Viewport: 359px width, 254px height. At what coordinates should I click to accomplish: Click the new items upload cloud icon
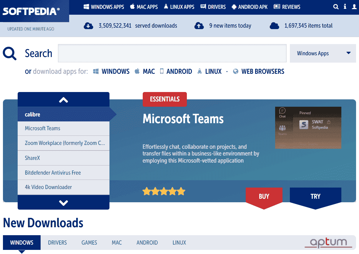click(x=199, y=26)
